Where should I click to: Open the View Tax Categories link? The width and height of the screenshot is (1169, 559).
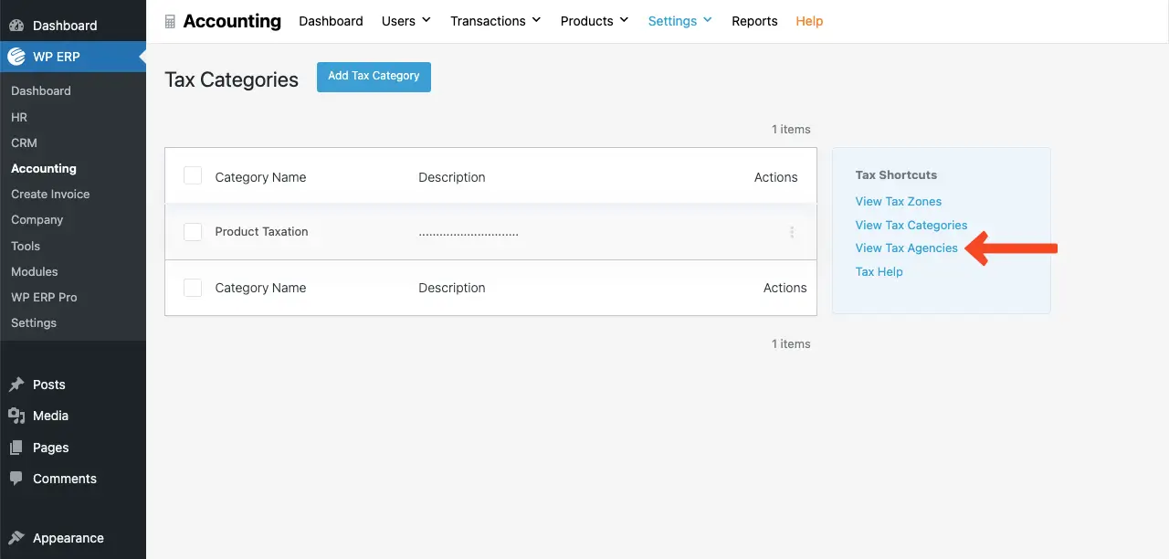911,225
